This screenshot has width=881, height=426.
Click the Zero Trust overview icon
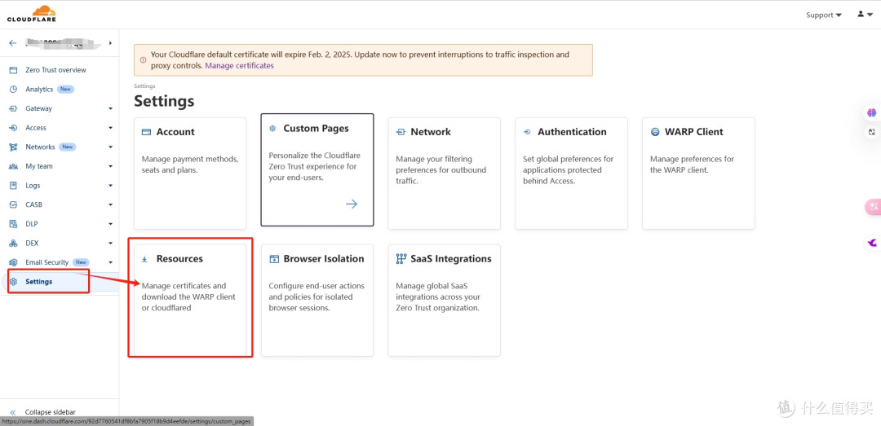pos(14,70)
